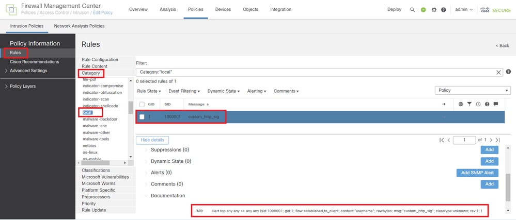Go to previous page of rules

(448, 140)
